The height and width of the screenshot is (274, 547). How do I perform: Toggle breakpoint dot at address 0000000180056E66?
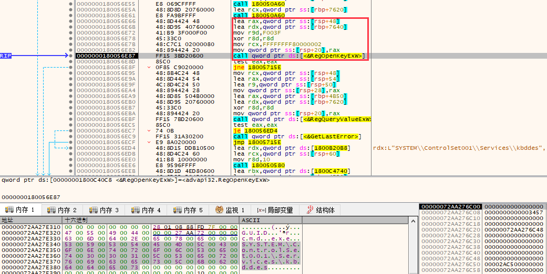[71, 21]
